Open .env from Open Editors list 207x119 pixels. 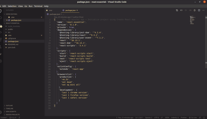point(24,17)
